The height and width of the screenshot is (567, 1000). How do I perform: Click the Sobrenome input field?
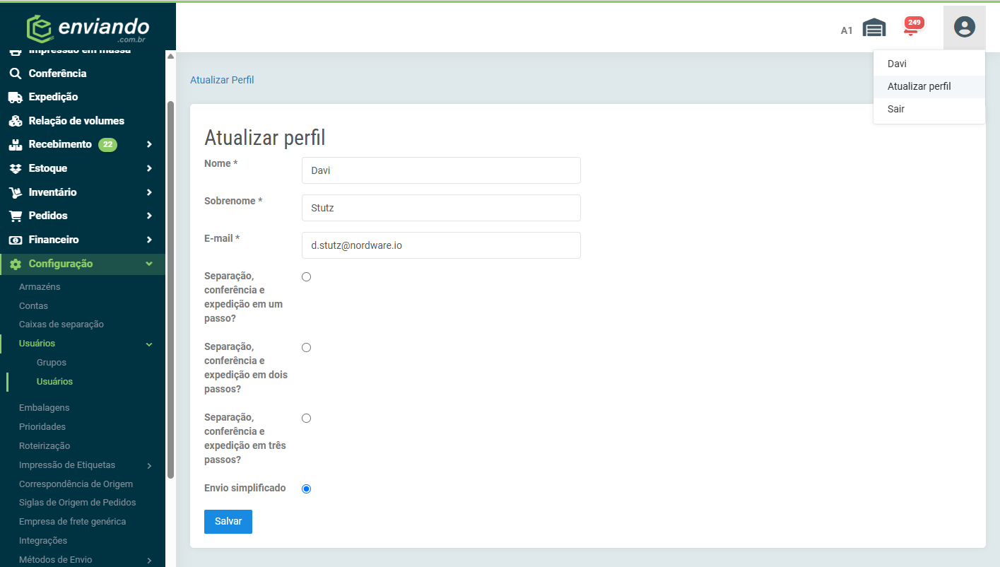[x=441, y=208]
